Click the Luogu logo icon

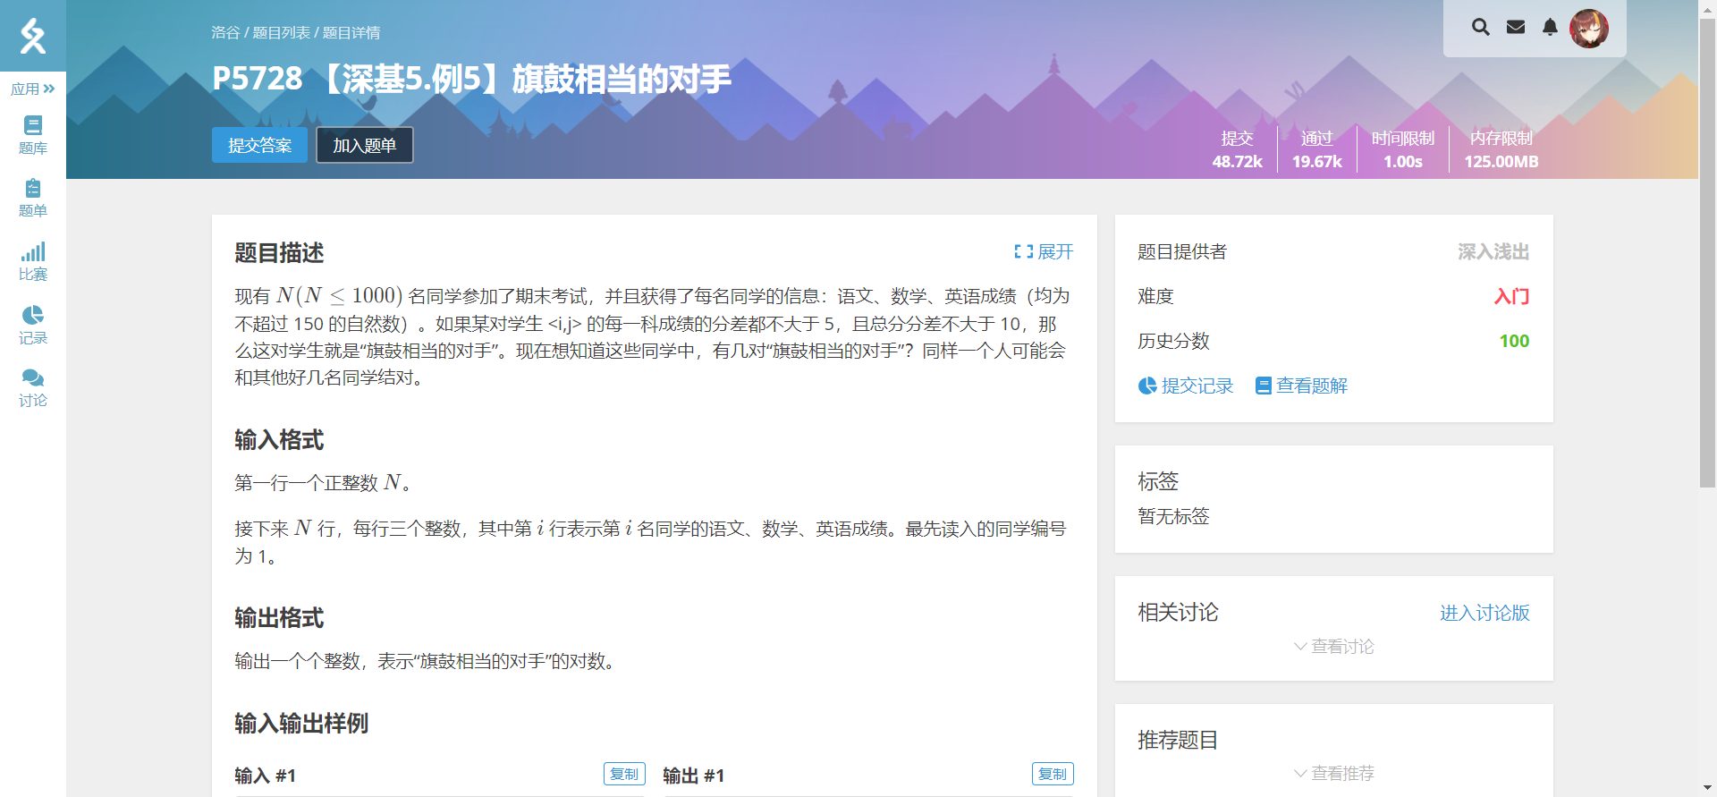33,36
